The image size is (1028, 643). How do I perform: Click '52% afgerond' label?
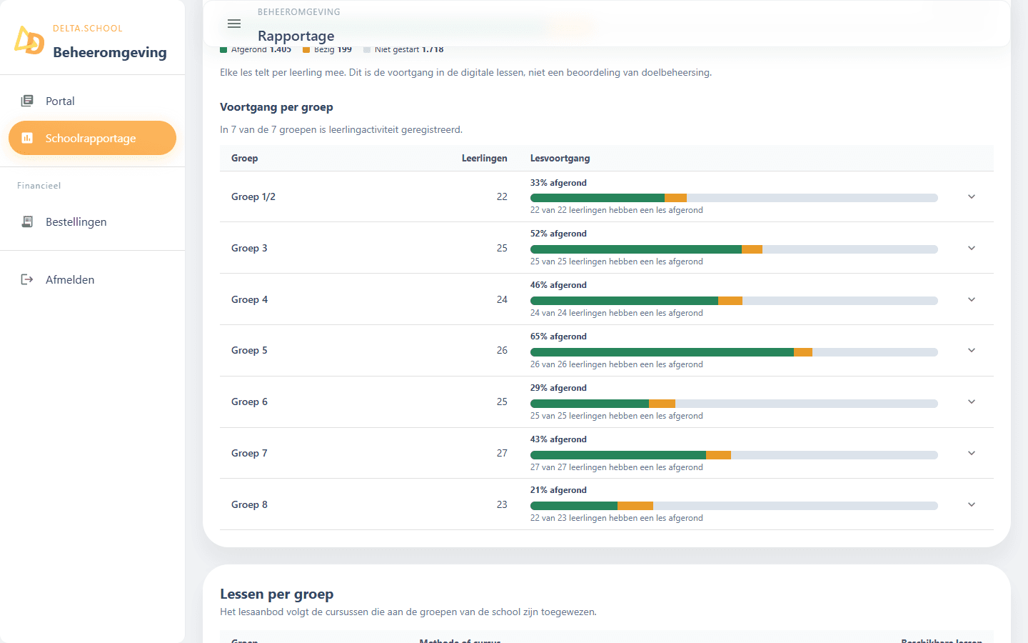pos(558,234)
